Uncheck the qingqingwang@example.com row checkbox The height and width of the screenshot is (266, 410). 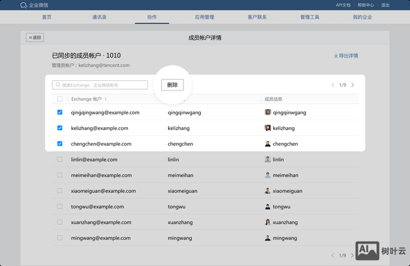click(60, 112)
